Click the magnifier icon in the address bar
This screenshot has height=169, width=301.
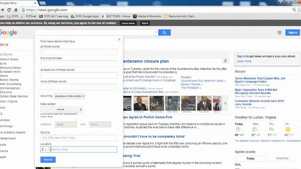point(294,10)
